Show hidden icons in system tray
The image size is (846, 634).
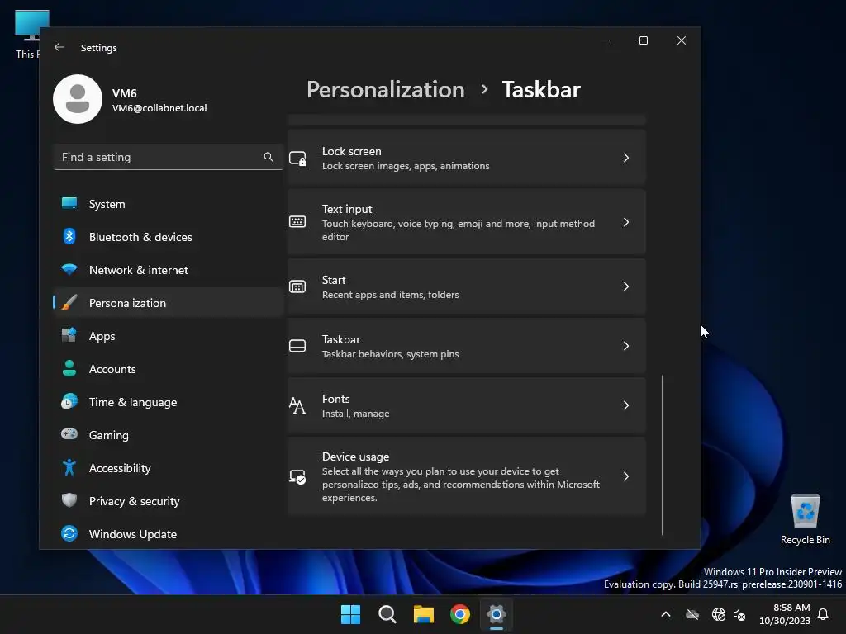pos(666,614)
